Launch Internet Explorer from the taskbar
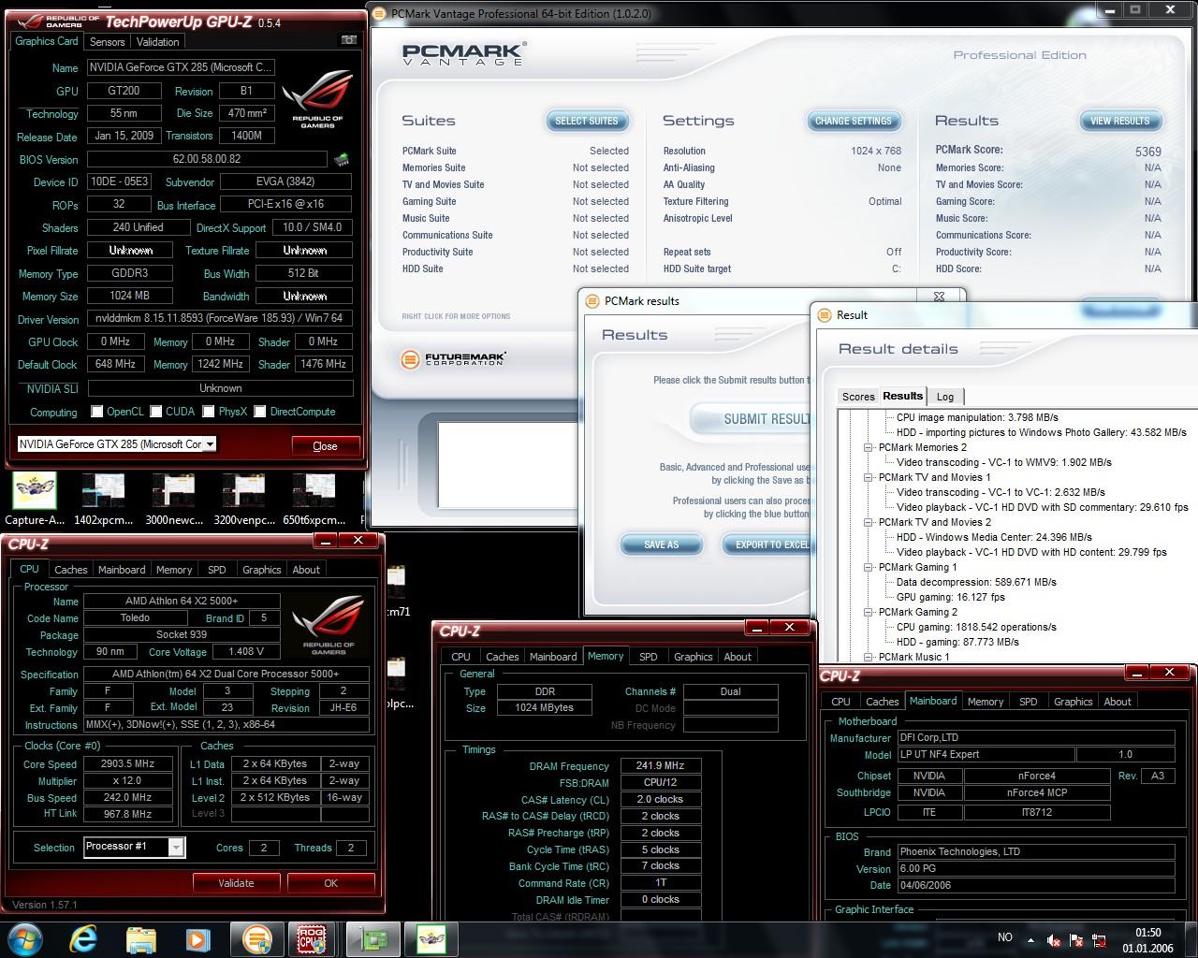The height and width of the screenshot is (958, 1198). [x=83, y=938]
